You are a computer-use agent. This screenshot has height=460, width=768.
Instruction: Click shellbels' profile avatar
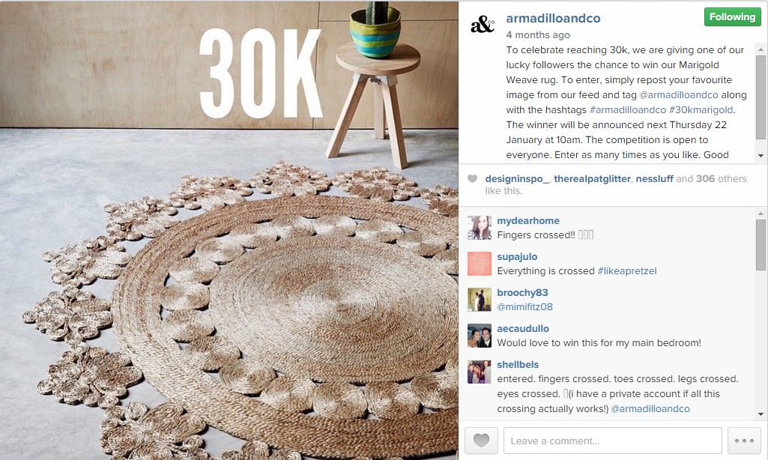pyautogui.click(x=479, y=372)
